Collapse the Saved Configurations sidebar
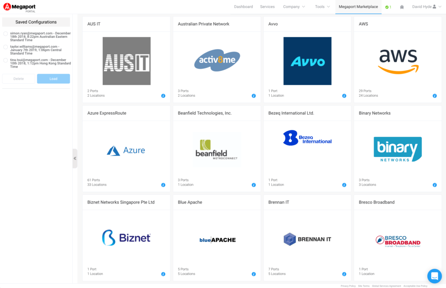This screenshot has height=288, width=446. point(75,159)
